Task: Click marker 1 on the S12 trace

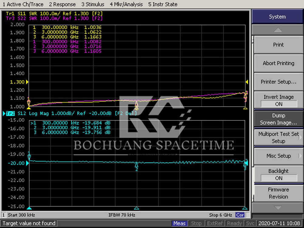Action: pos(29,157)
